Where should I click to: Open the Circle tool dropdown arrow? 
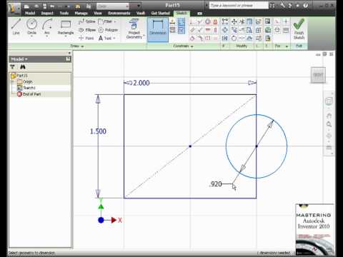click(x=31, y=36)
